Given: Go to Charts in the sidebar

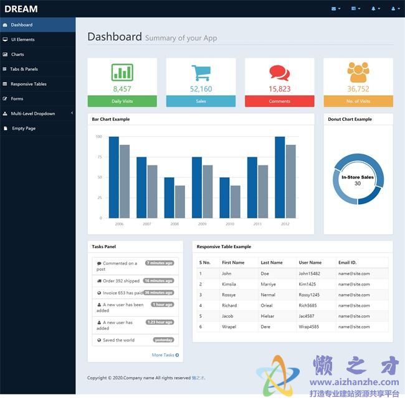Looking at the screenshot, I should (17, 55).
